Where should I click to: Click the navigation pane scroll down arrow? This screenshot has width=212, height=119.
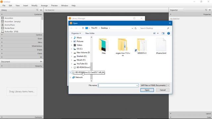click(91, 81)
